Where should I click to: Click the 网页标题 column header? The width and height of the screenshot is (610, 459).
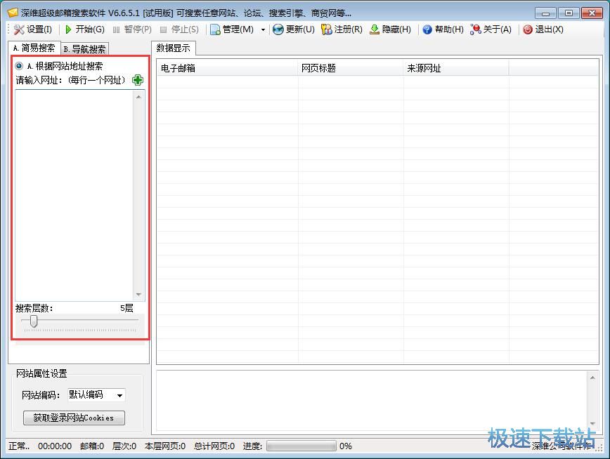(x=351, y=68)
